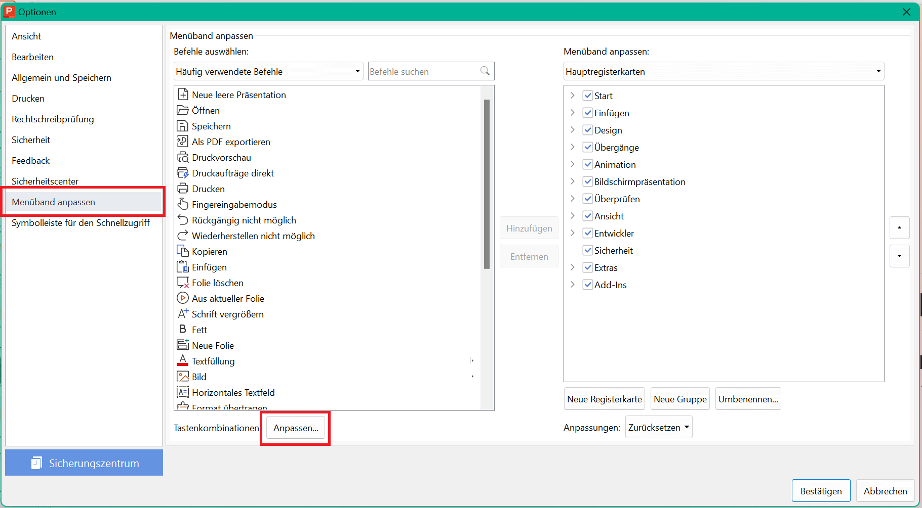Click the Fingereingabemodus hand icon

point(183,205)
